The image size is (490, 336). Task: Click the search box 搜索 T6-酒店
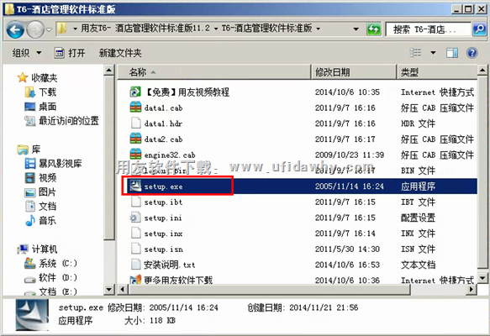tap(428, 29)
